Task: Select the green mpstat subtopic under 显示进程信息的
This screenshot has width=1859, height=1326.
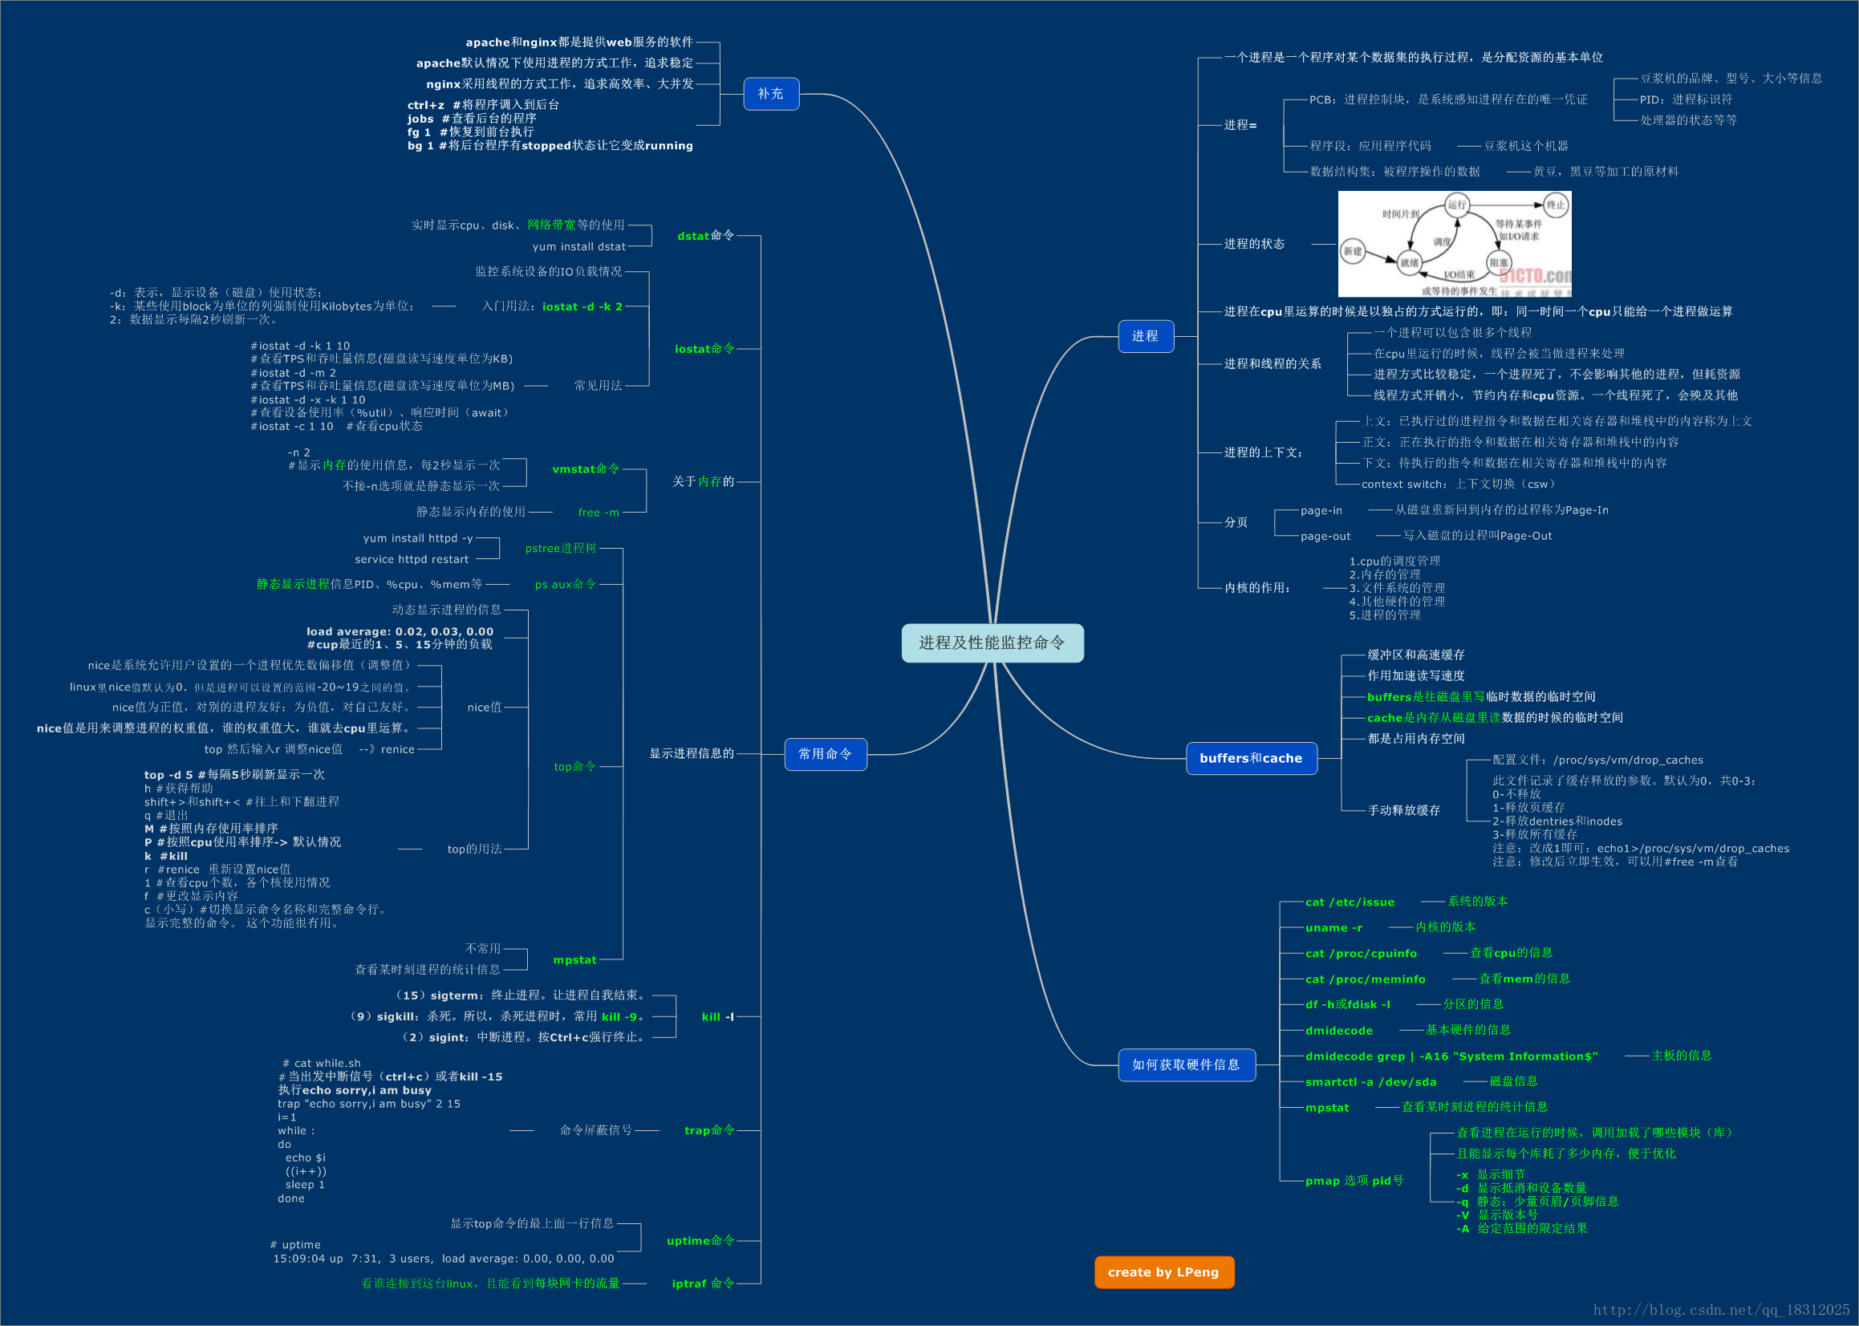Action: tap(574, 960)
